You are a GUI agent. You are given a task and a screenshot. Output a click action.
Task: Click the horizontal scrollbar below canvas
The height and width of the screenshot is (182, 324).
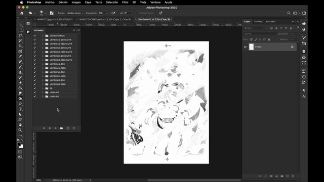point(194,180)
